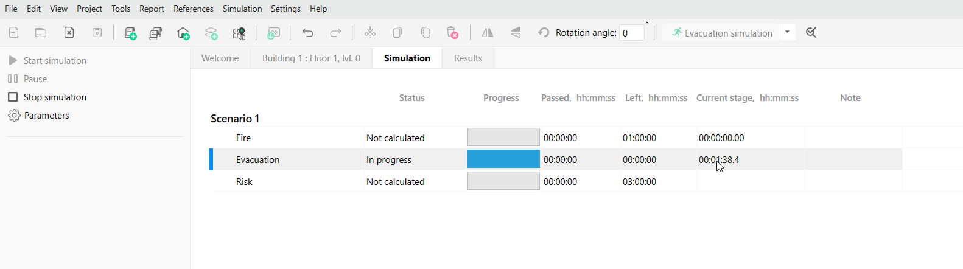Click the Undo arrow icon
963x269 pixels.
[x=308, y=33]
